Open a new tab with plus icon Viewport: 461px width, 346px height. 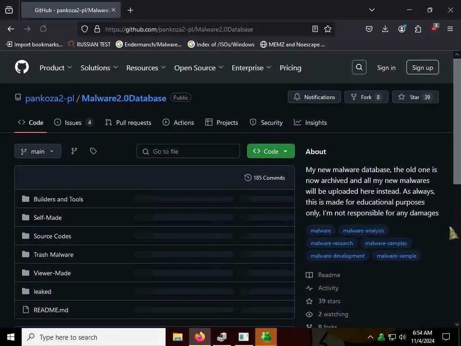130,10
